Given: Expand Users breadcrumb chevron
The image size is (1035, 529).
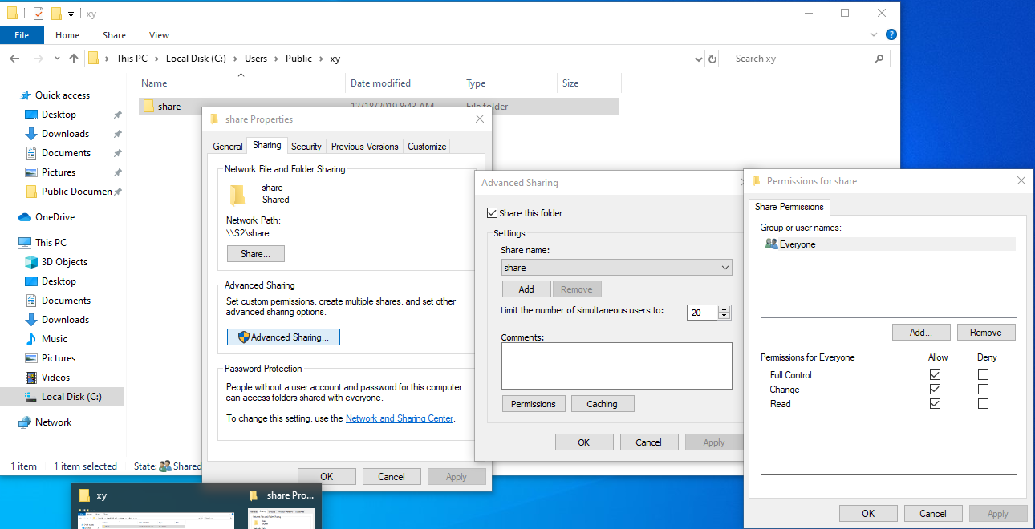Looking at the screenshot, I should [277, 59].
